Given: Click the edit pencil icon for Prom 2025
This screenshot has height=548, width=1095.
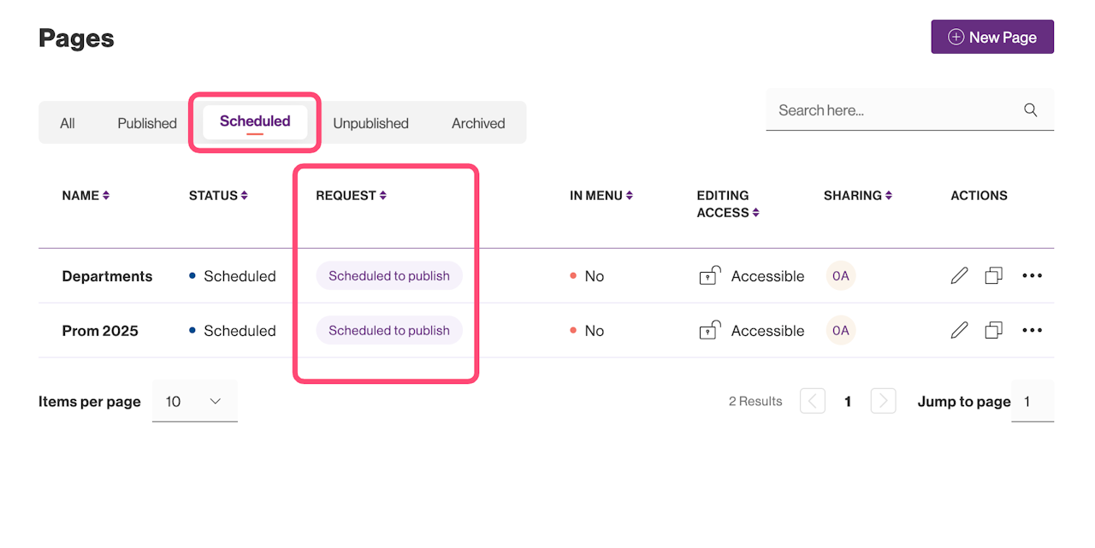Looking at the screenshot, I should click(x=959, y=331).
